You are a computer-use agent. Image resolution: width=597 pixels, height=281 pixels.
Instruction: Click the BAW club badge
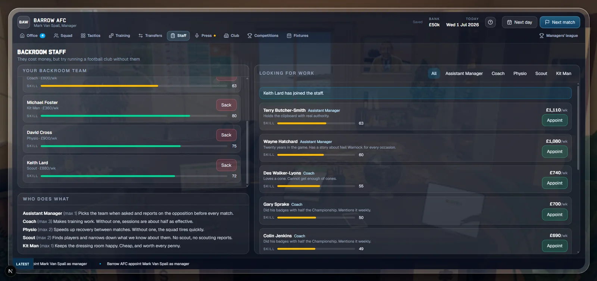pyautogui.click(x=24, y=22)
